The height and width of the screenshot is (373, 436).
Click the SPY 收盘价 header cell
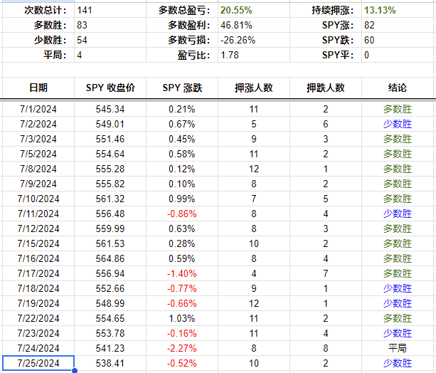pos(110,88)
